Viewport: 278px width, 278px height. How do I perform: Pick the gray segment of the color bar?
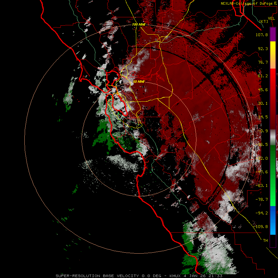(273, 137)
